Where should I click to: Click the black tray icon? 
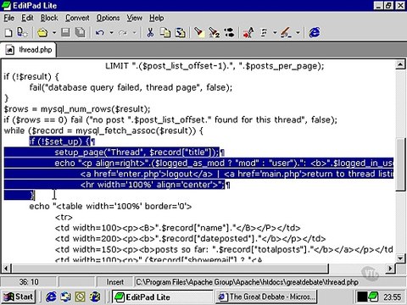pyautogui.click(x=362, y=297)
